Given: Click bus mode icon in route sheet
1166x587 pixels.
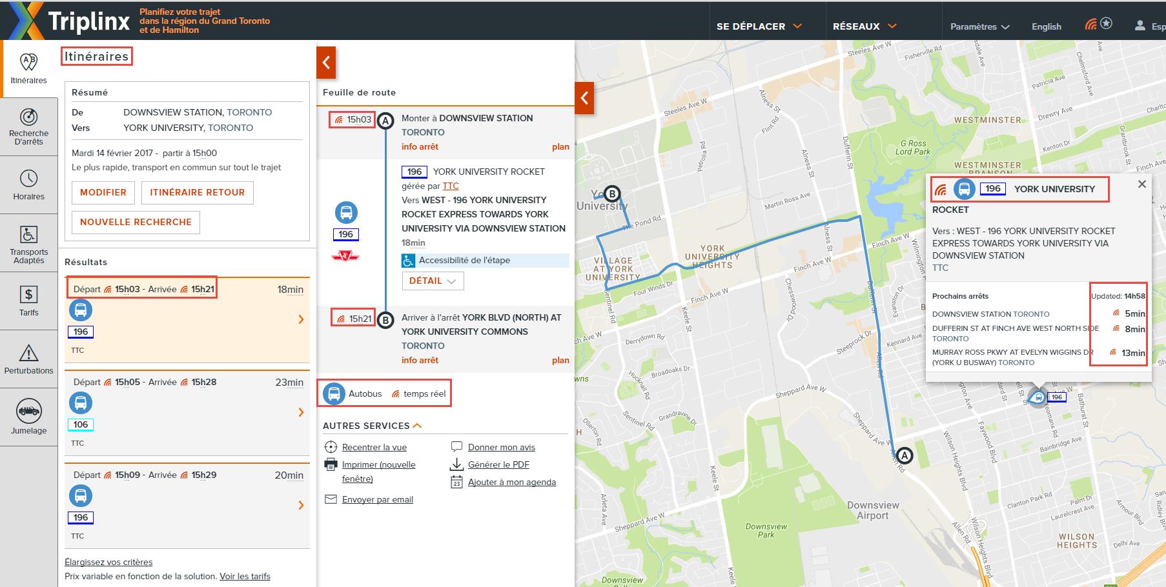Looking at the screenshot, I should (346, 213).
